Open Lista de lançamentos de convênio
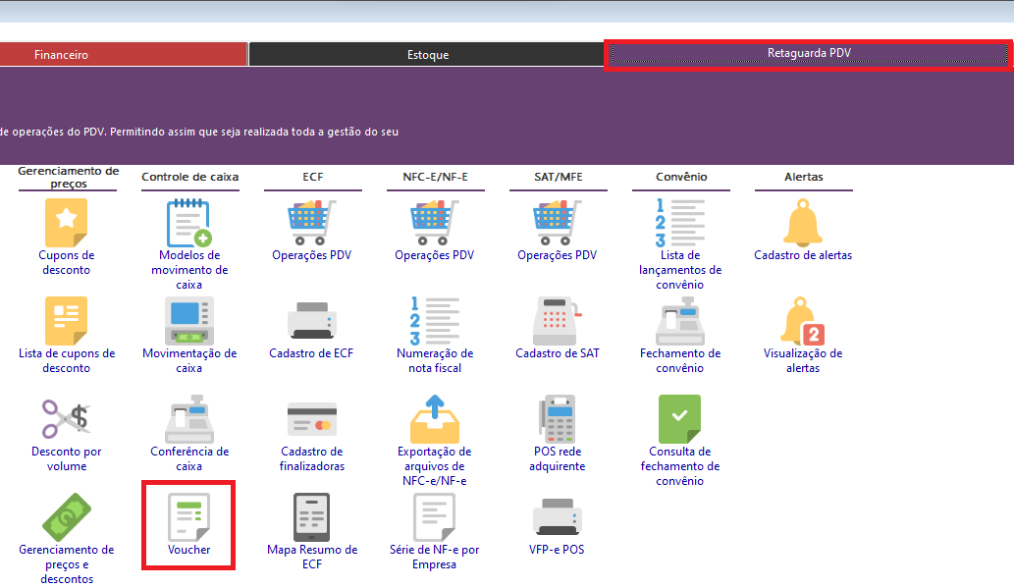 pyautogui.click(x=679, y=223)
